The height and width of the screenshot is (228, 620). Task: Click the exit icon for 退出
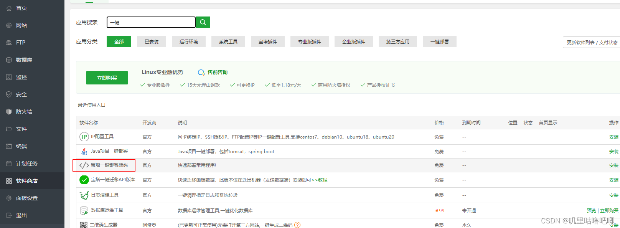pos(9,215)
